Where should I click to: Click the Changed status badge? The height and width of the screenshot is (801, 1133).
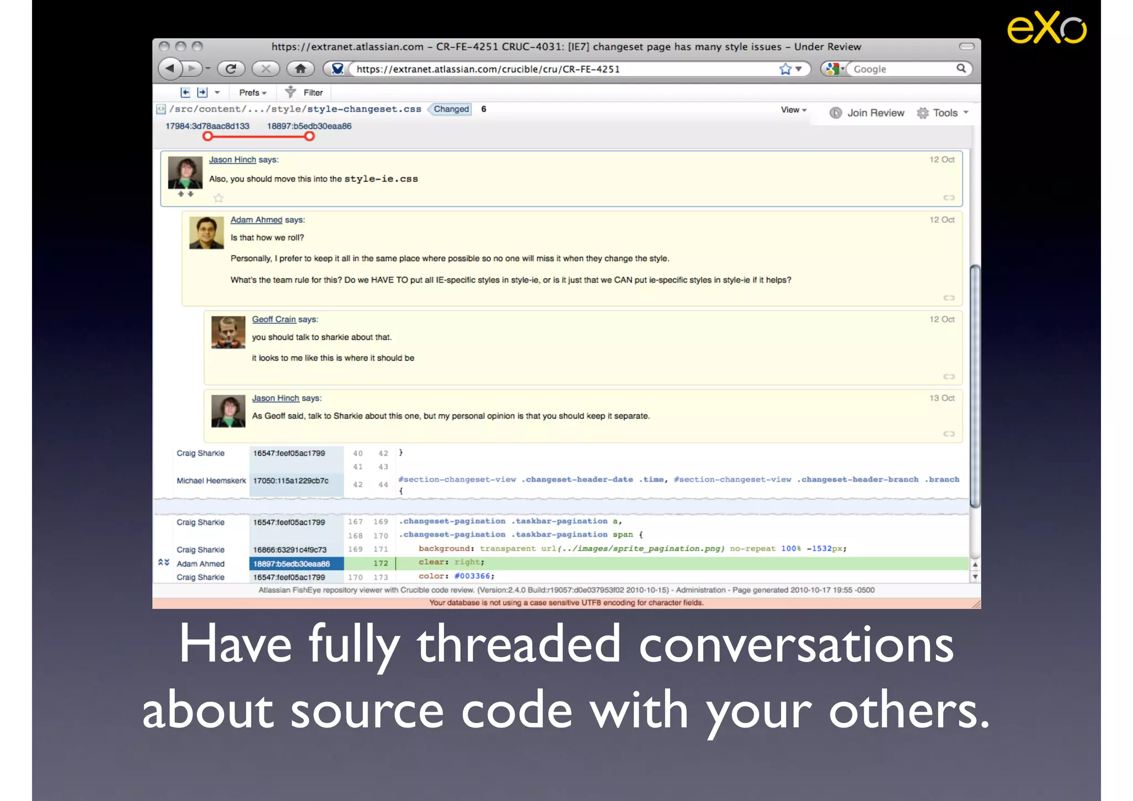click(x=451, y=109)
